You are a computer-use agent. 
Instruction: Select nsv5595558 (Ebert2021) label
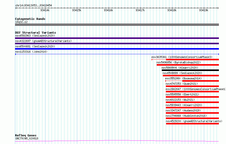pyautogui.click(x=182, y=94)
